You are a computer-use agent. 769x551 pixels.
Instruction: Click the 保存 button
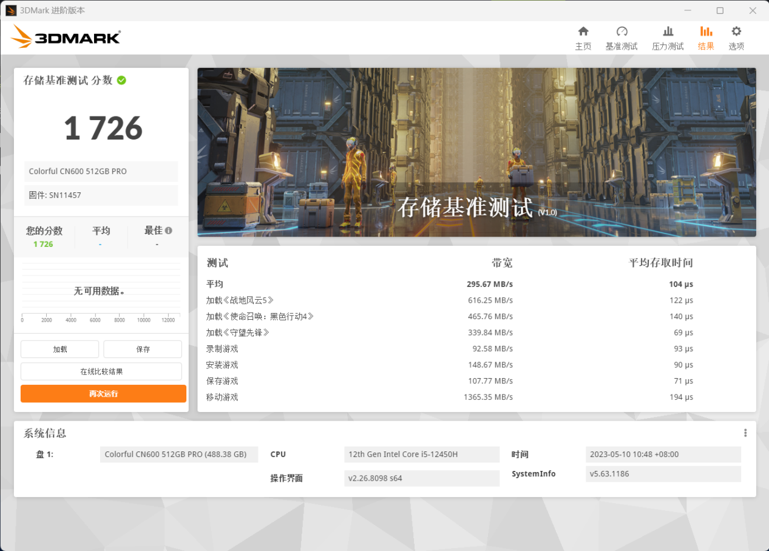pos(143,349)
